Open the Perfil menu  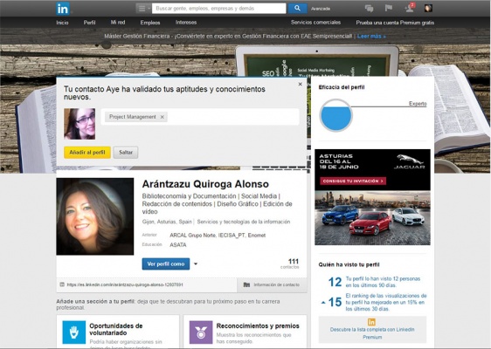pyautogui.click(x=89, y=23)
